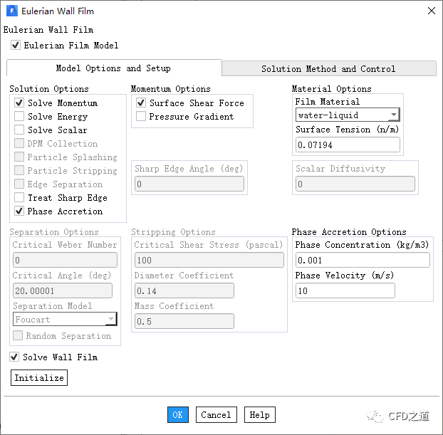Click the Initialize button
This screenshot has width=443, height=435.
click(x=39, y=377)
